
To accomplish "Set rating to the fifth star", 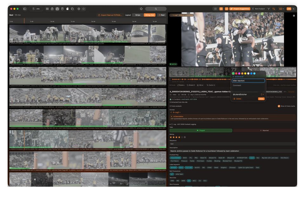I will coord(182,137).
